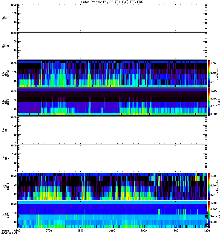The image size is (224, 239).
Task: Click the '0900' time axis label
Action: [x=112, y=231]
